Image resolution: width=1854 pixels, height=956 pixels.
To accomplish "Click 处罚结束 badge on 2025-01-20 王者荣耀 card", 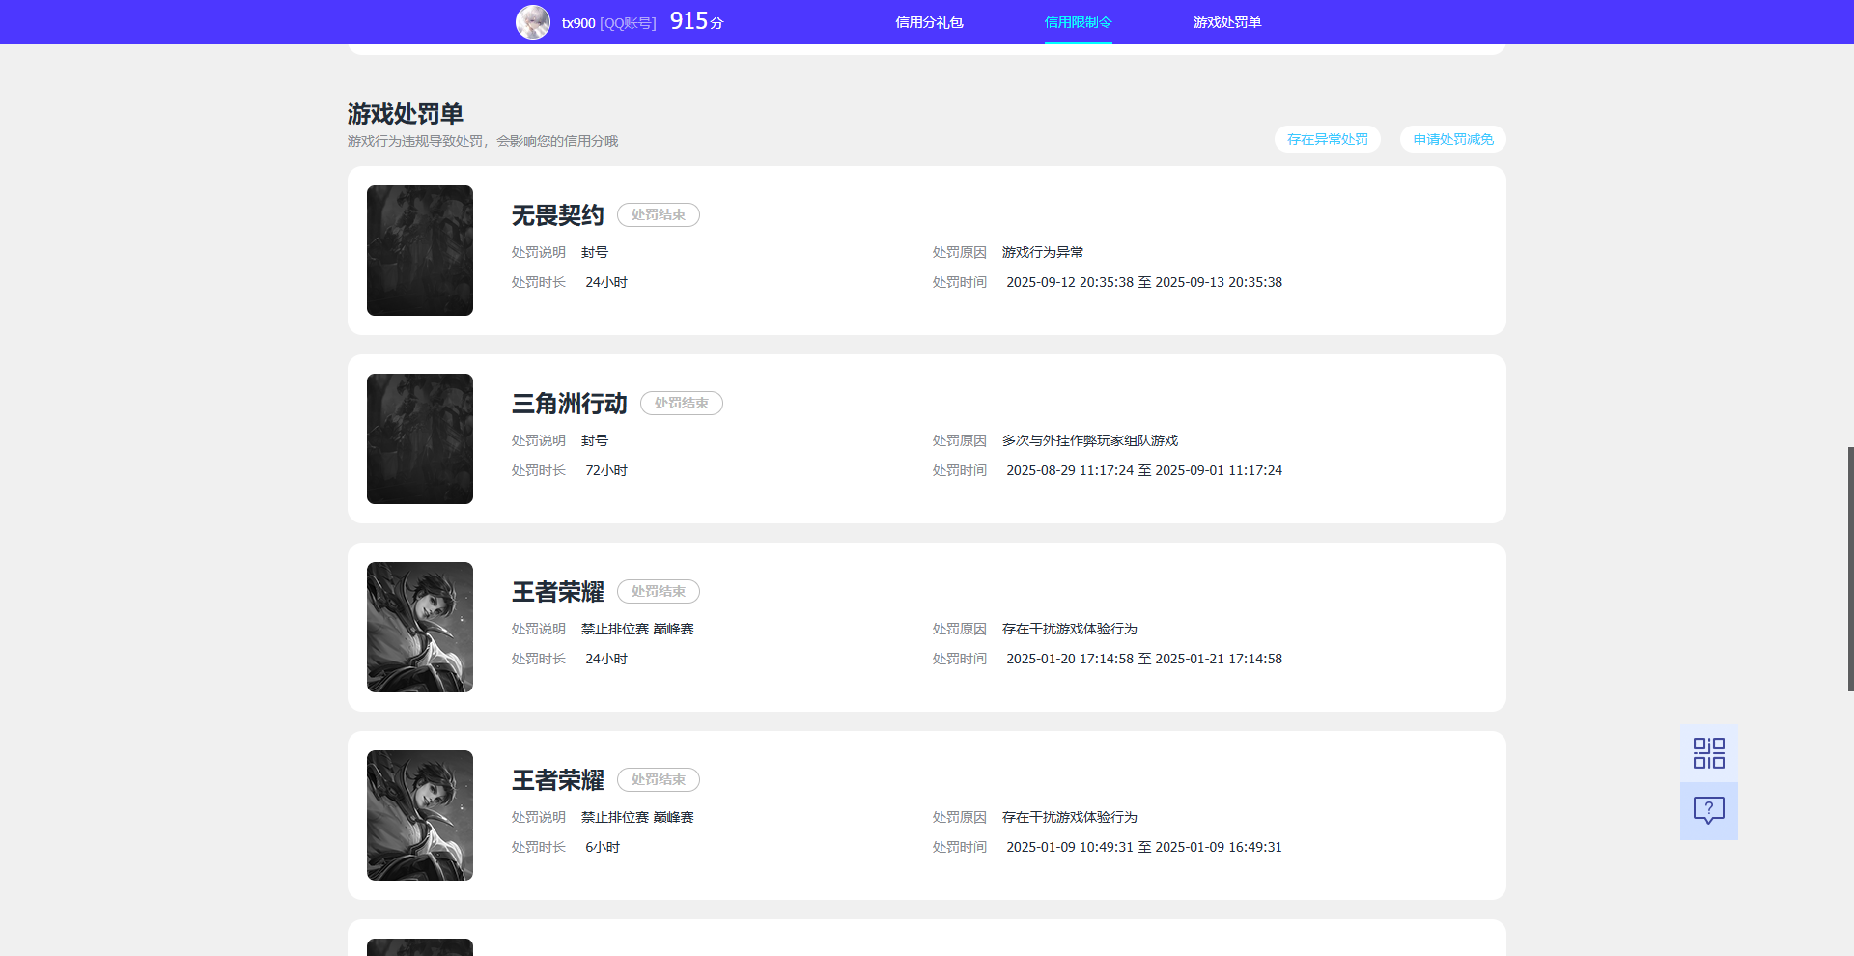I will (x=659, y=591).
